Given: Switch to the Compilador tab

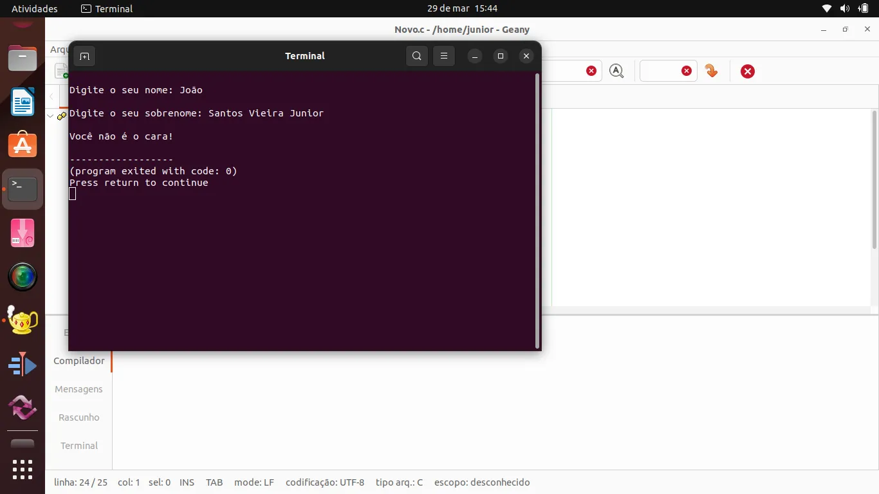Looking at the screenshot, I should coord(79,361).
